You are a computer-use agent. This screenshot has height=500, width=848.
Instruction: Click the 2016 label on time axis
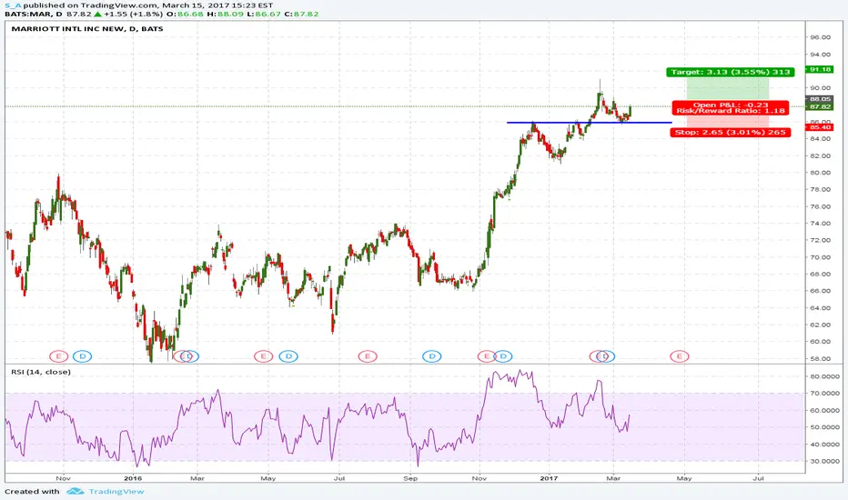click(133, 478)
